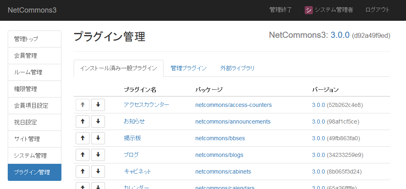406x189 pixels.
Task: Select the インストール済み一般プラグイン tab
Action: click(118, 68)
